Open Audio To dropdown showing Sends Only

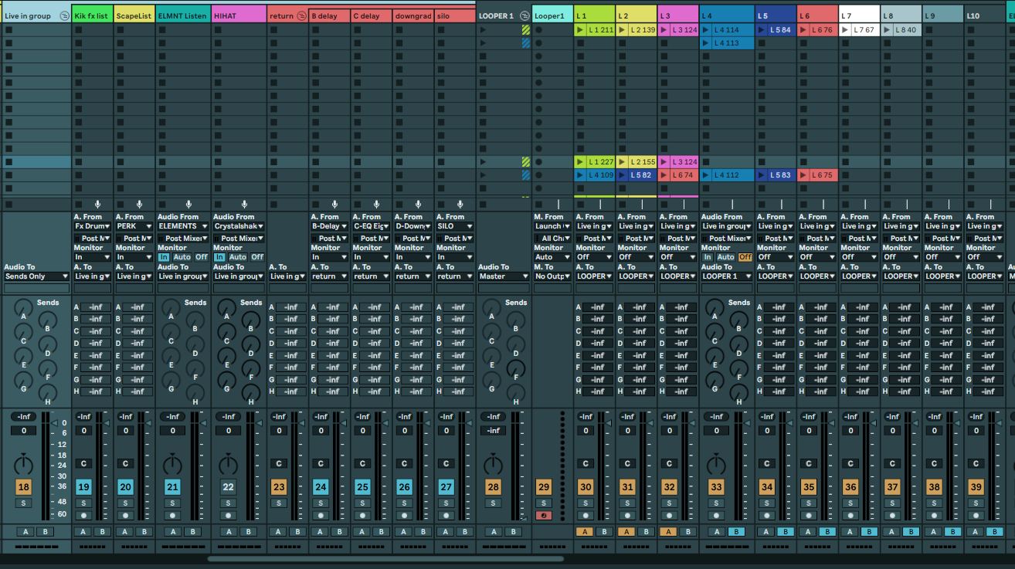pos(36,276)
